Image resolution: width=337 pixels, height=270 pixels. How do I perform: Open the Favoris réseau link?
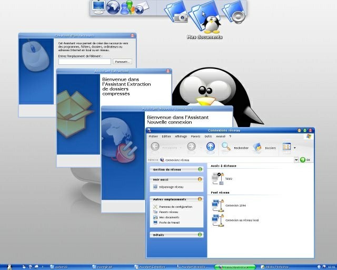pyautogui.click(x=168, y=212)
